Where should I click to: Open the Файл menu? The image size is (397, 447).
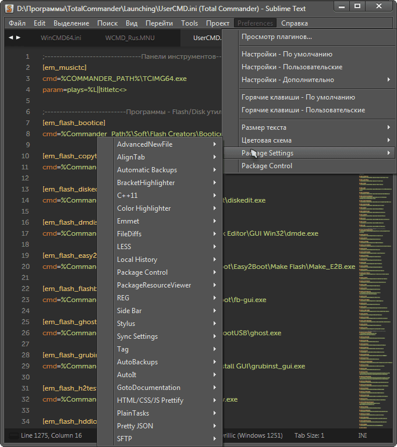point(17,23)
